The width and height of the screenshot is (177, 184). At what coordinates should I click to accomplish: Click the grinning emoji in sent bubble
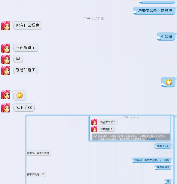click(169, 82)
